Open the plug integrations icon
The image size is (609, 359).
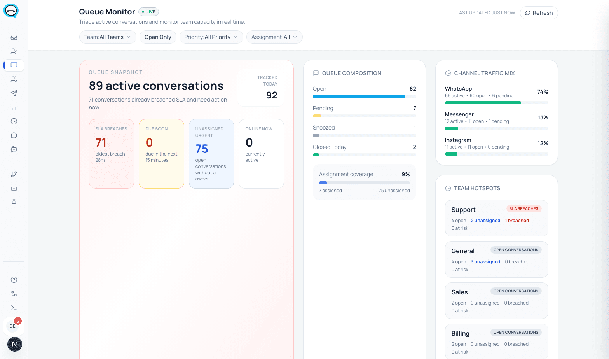coord(14,202)
